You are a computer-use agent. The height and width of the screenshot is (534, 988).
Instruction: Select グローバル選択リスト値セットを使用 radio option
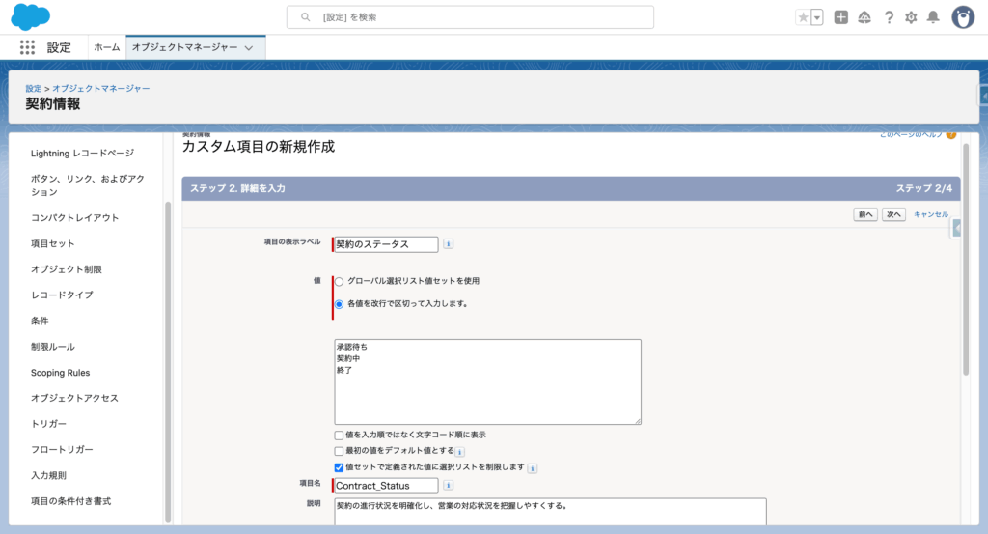pyautogui.click(x=339, y=281)
